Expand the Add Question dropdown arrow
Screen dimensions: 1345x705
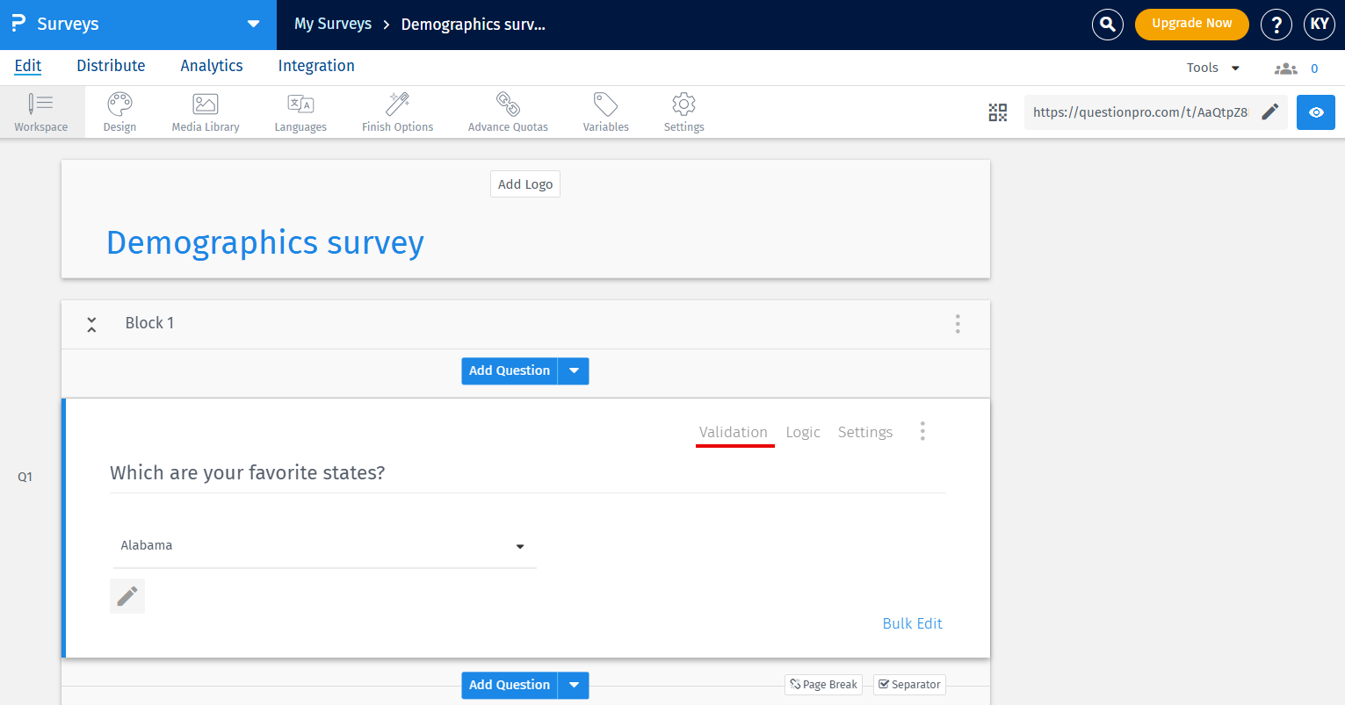point(574,370)
